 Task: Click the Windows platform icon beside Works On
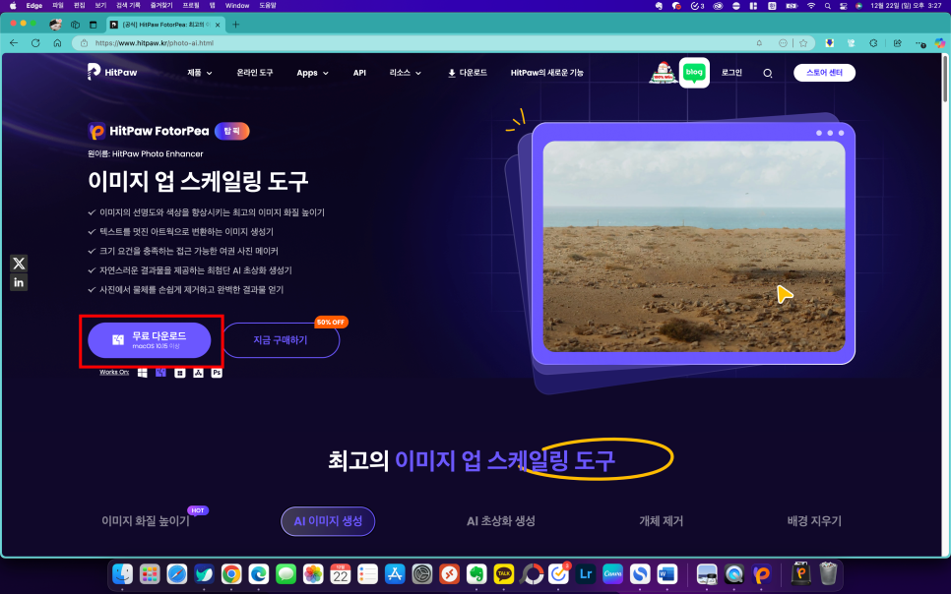click(142, 373)
